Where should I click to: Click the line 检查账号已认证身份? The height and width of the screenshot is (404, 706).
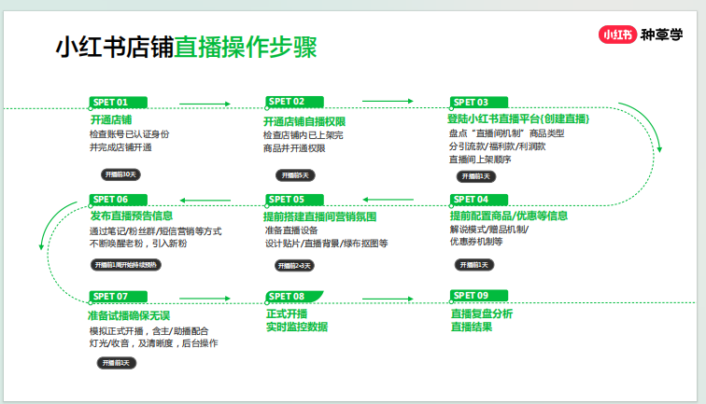129,134
